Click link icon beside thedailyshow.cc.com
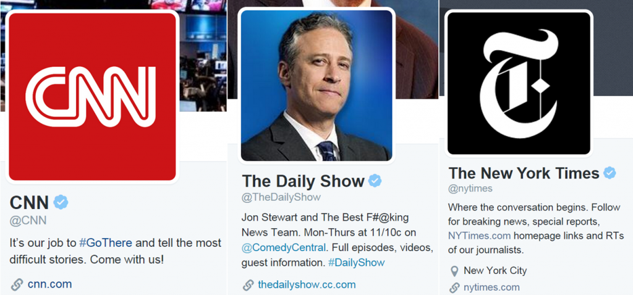Screen dimensions: 633x295 tap(248, 285)
